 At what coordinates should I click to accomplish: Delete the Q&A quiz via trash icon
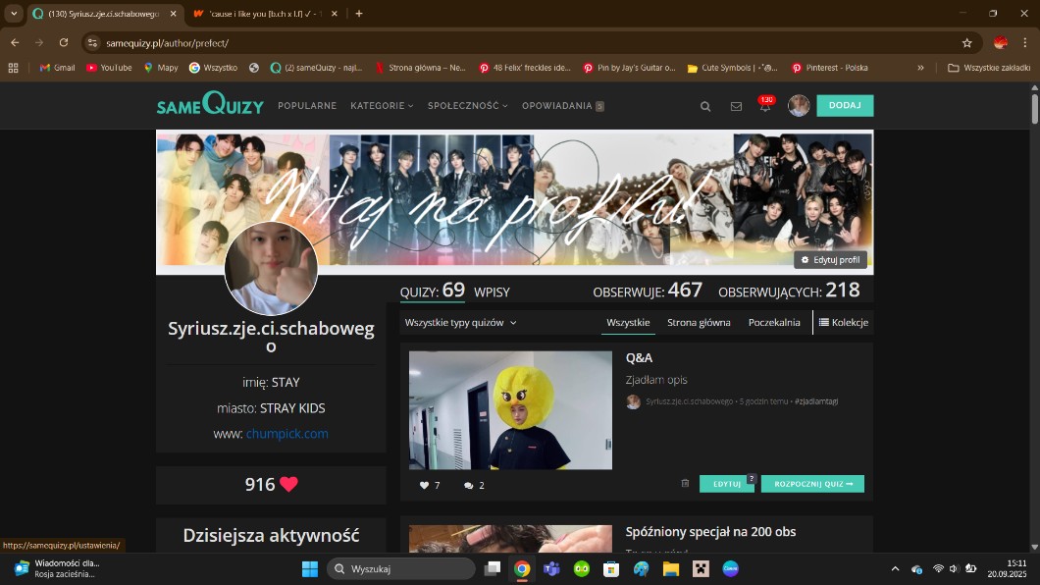[x=685, y=484]
